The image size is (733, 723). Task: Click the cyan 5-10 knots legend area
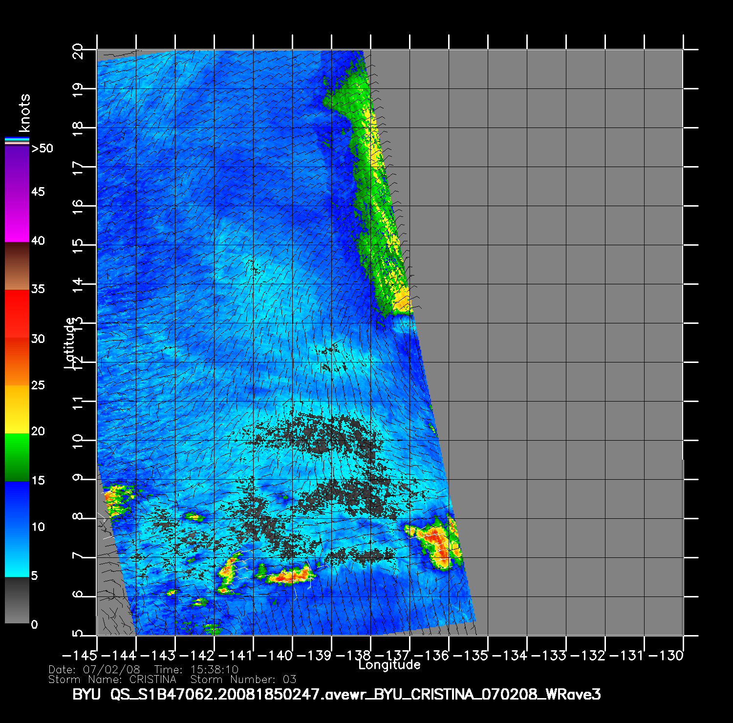pos(17,552)
